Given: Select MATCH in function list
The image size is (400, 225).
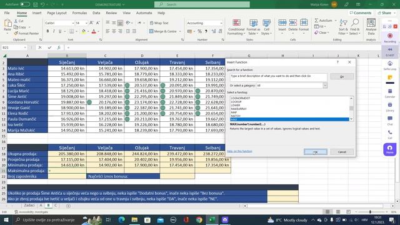Looking at the screenshot, I should coord(236,116).
